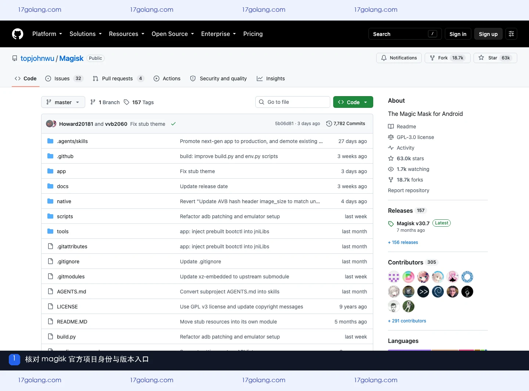Image resolution: width=529 pixels, height=391 pixels.
Task: Open the README.MD file name
Action: point(72,322)
